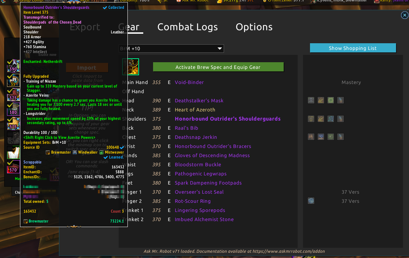Click the second azerite trait icon in the Head row
This screenshot has height=258, width=409.
[321, 100]
